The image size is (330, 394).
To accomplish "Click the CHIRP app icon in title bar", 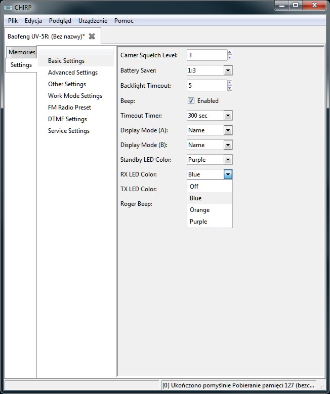I will tap(8, 8).
